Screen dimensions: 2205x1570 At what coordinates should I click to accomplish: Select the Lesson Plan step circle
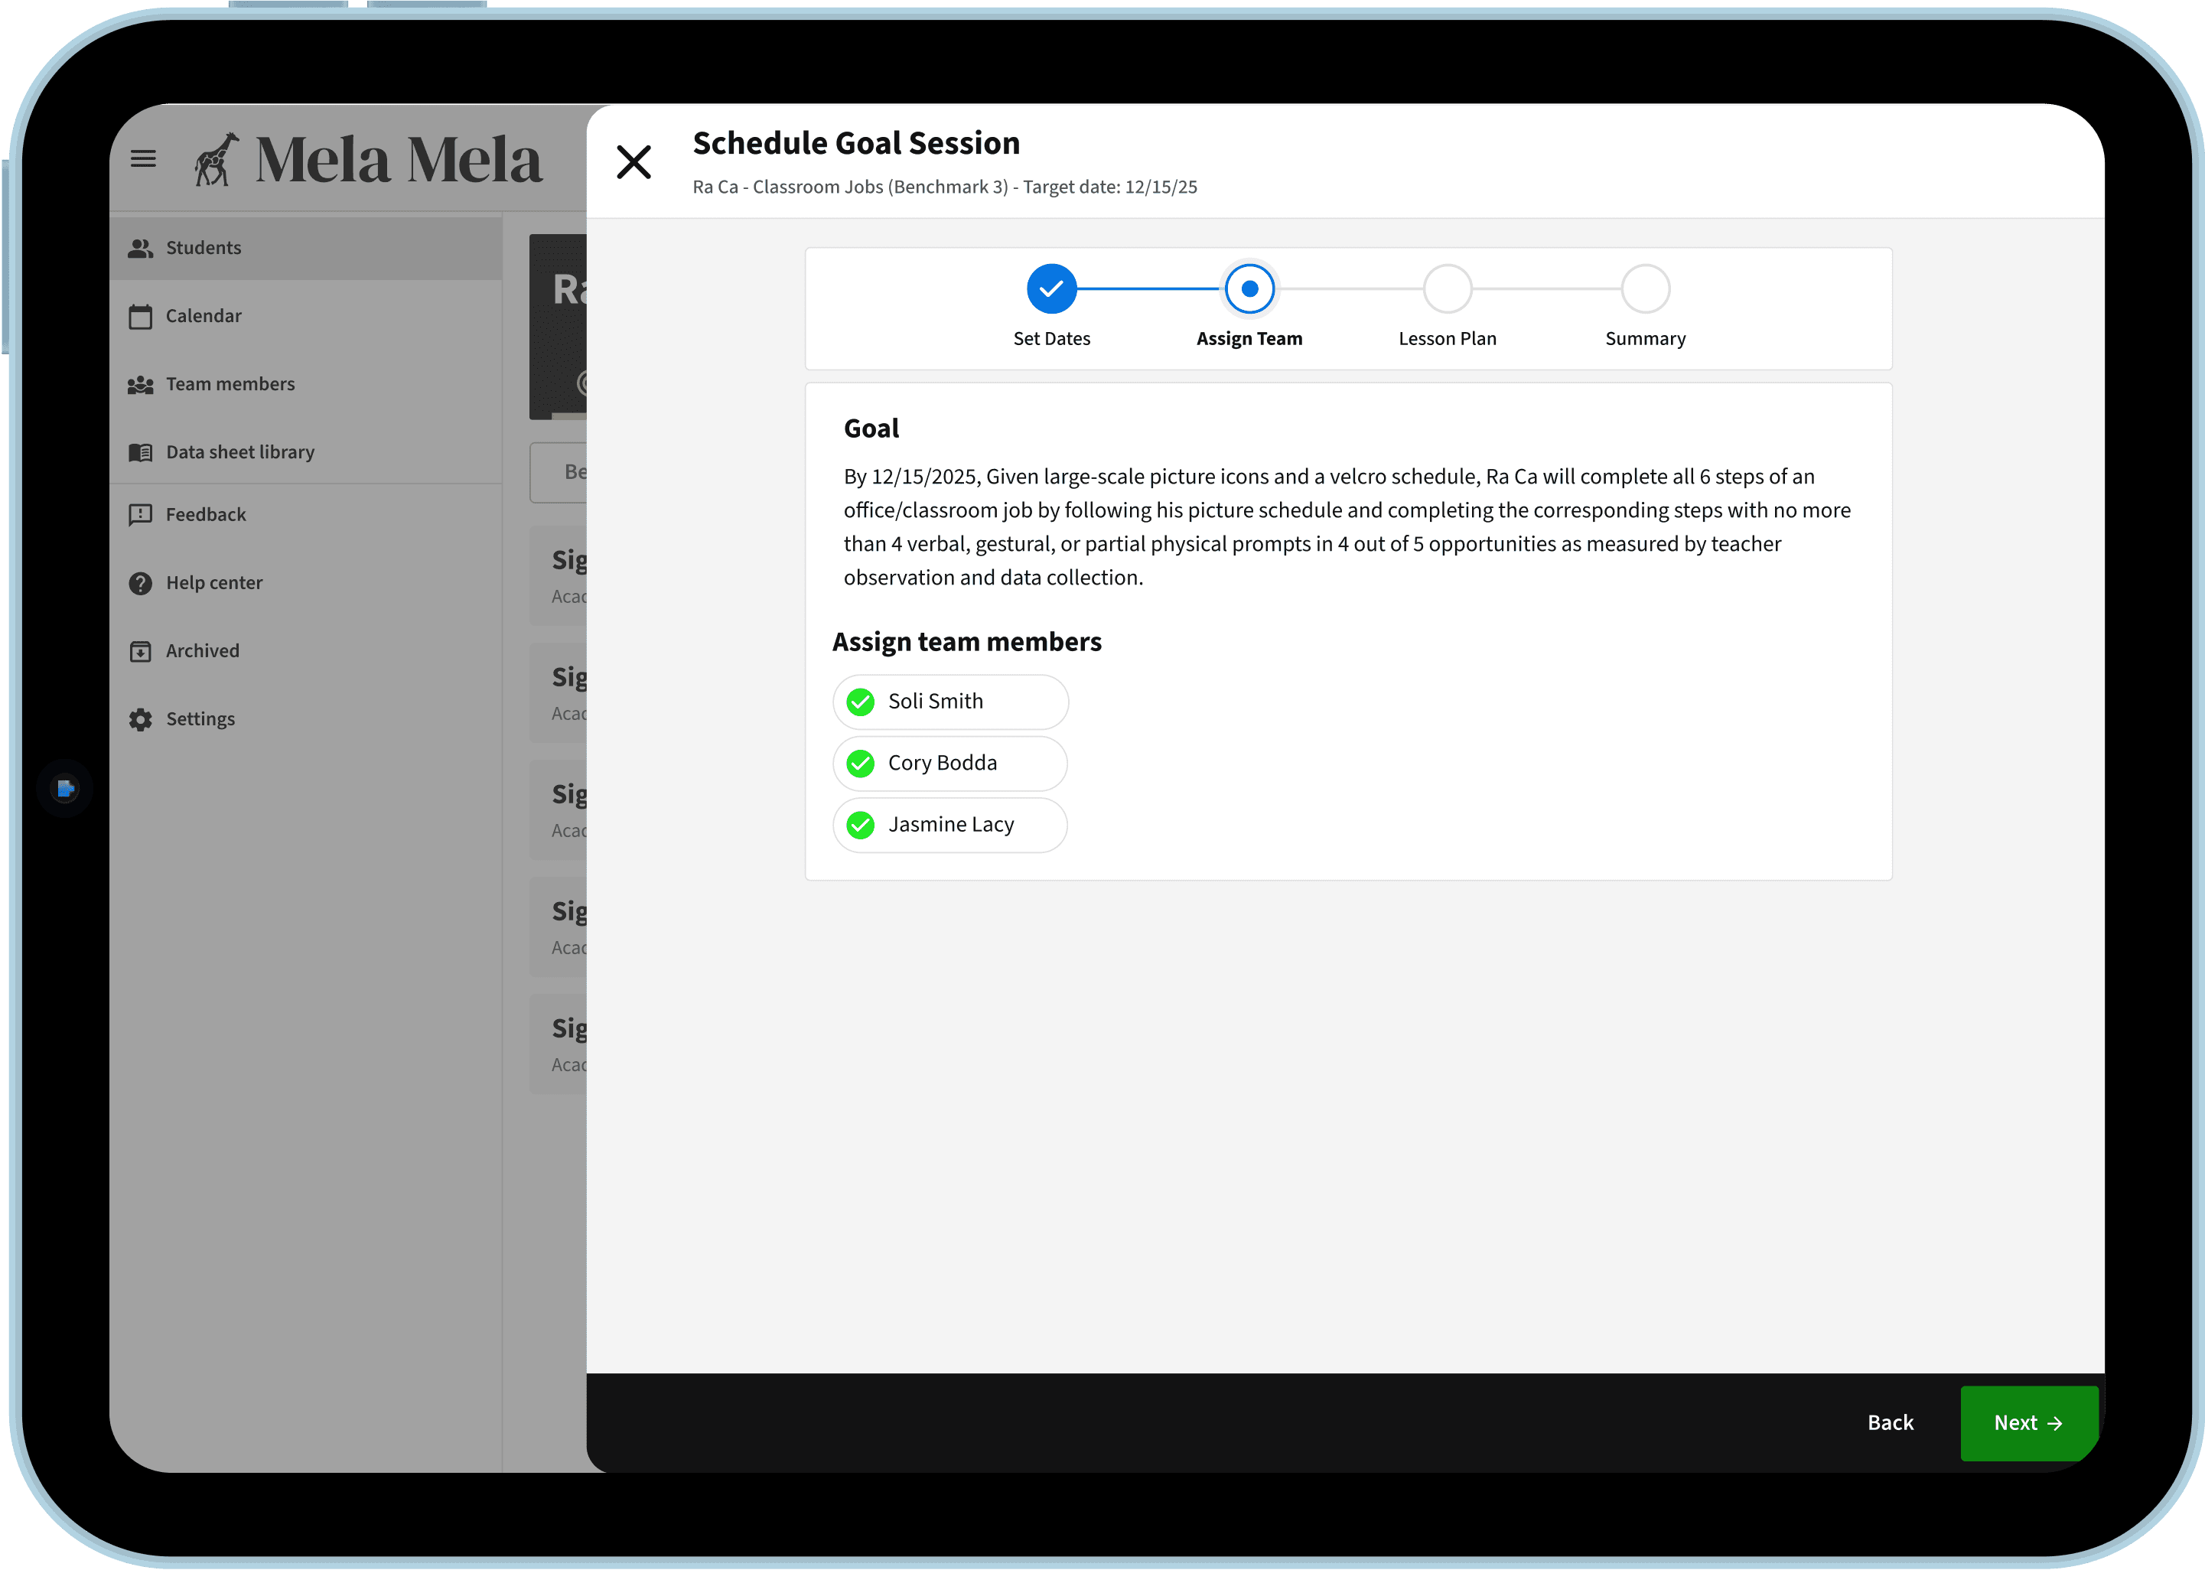tap(1447, 289)
